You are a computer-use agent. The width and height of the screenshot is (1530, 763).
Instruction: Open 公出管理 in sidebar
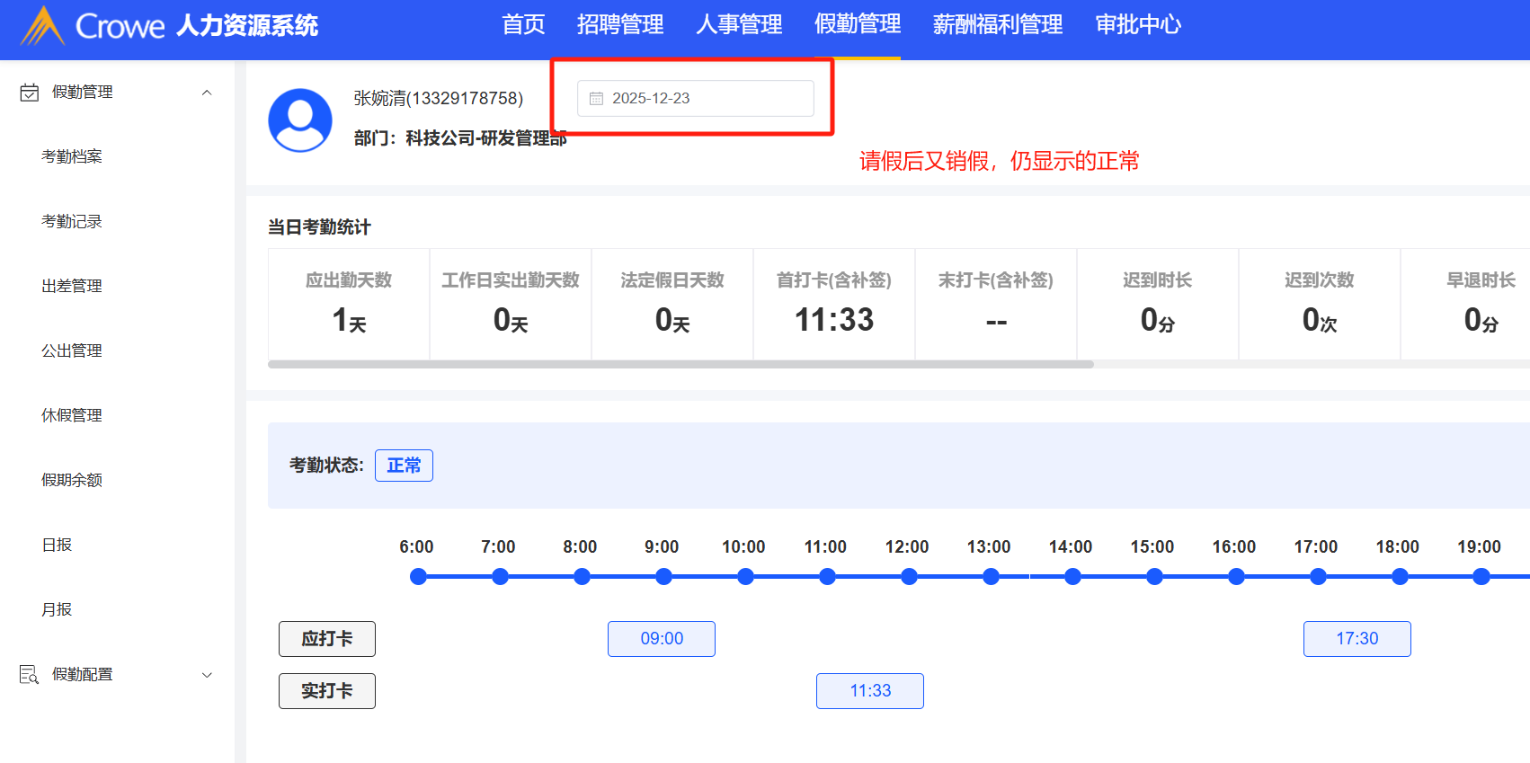(x=72, y=350)
